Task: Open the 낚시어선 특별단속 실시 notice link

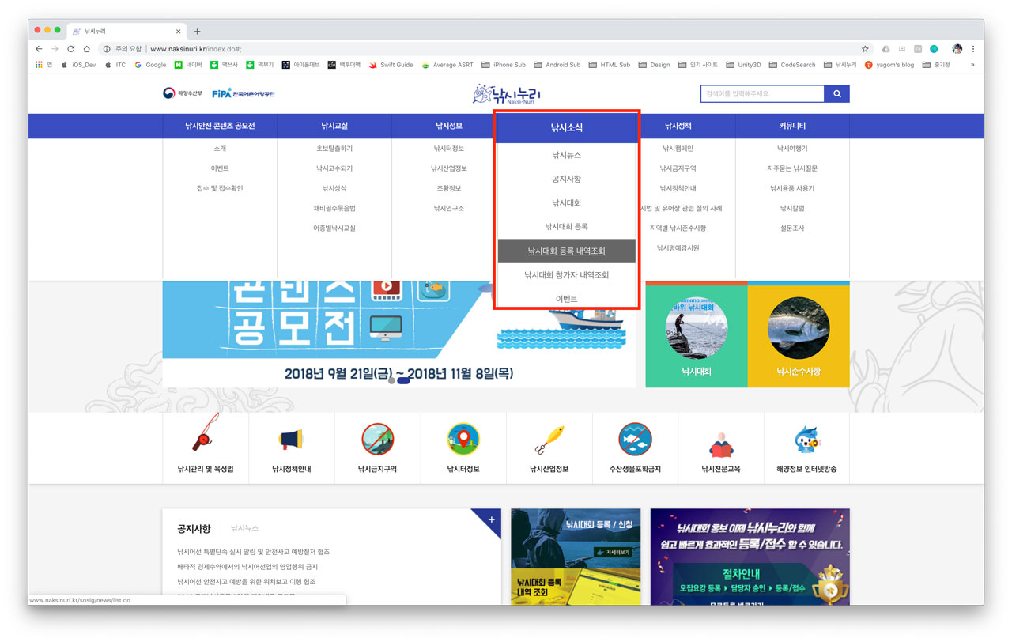Action: (x=253, y=552)
